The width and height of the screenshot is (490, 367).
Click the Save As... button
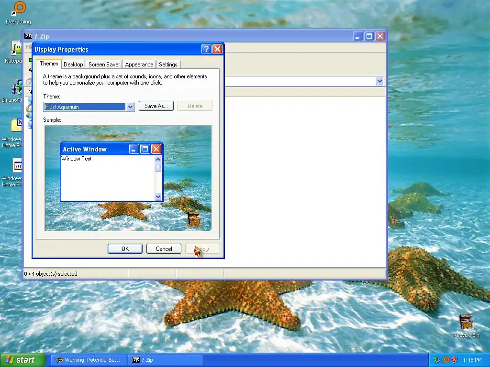coord(156,106)
